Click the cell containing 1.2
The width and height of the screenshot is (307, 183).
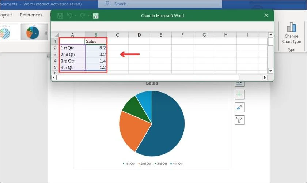click(96, 67)
